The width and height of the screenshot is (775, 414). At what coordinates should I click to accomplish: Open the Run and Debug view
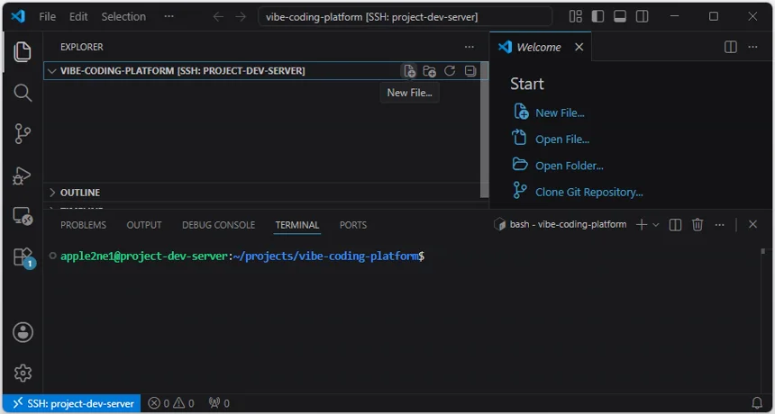pos(23,175)
